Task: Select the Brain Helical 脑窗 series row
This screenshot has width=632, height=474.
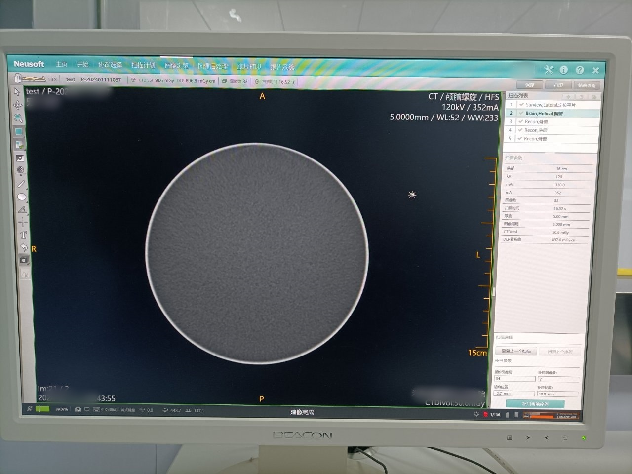Action: (544, 113)
